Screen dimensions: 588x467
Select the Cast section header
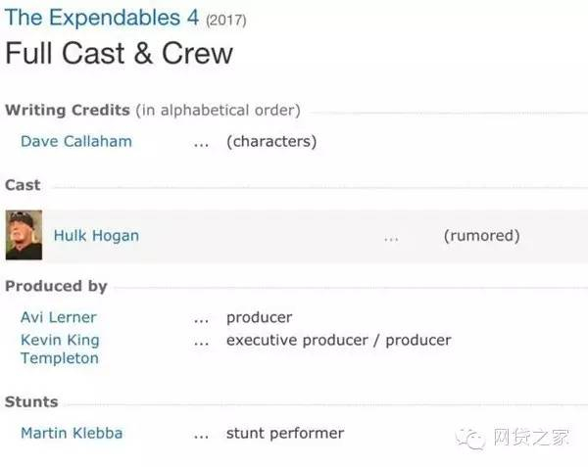pyautogui.click(x=23, y=185)
